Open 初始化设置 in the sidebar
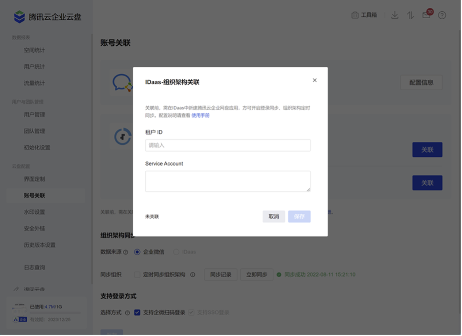Screen dimensions: 462x336 point(37,147)
